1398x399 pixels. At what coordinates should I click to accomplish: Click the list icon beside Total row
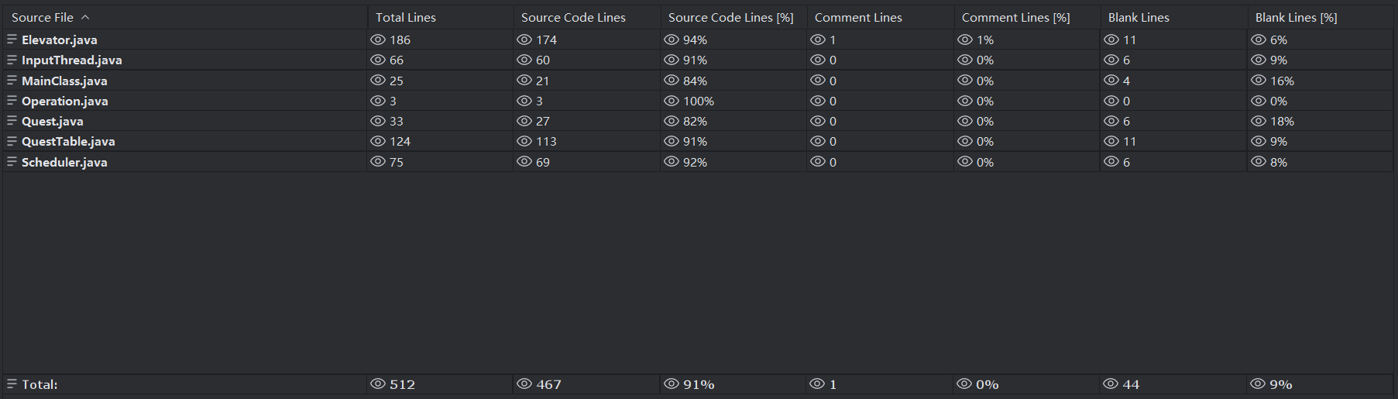(x=12, y=384)
